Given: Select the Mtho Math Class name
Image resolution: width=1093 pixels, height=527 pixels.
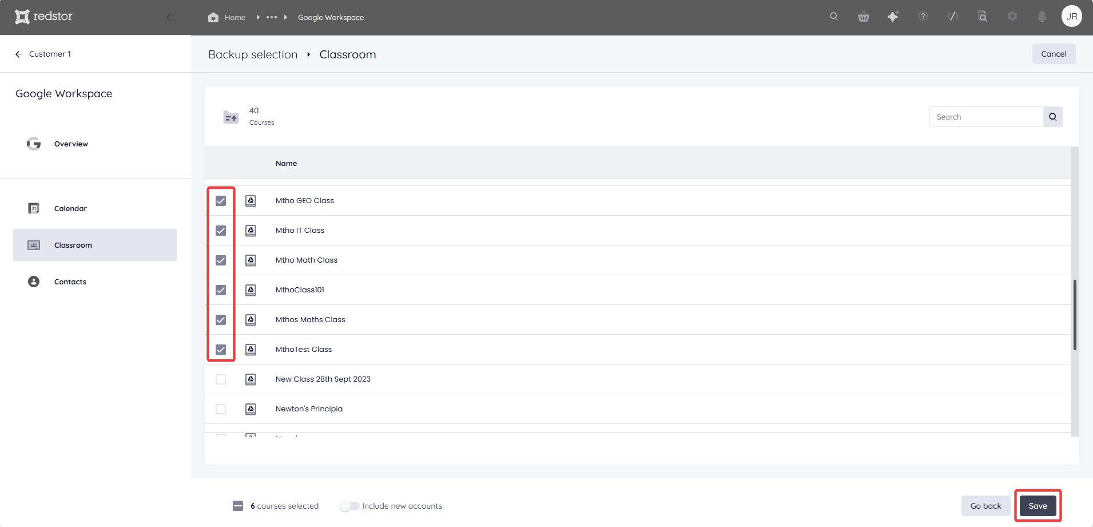Looking at the screenshot, I should tap(307, 260).
